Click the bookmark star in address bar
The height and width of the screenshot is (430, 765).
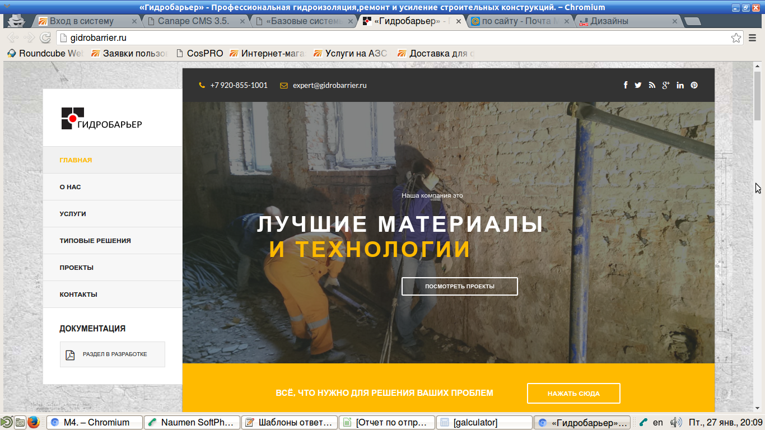pyautogui.click(x=736, y=38)
